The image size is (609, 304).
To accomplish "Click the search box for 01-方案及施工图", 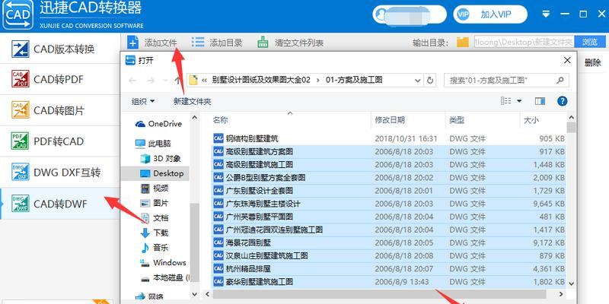I will (506, 81).
